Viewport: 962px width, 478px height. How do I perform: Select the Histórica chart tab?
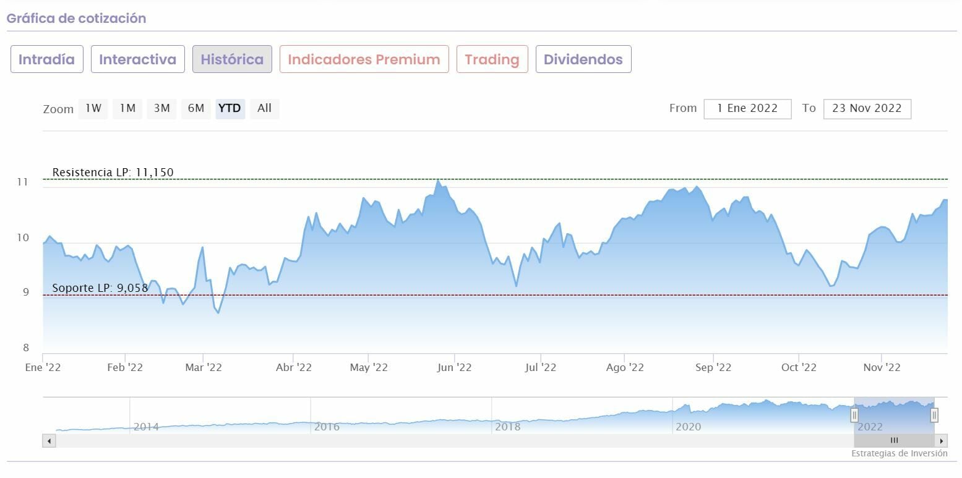point(232,59)
